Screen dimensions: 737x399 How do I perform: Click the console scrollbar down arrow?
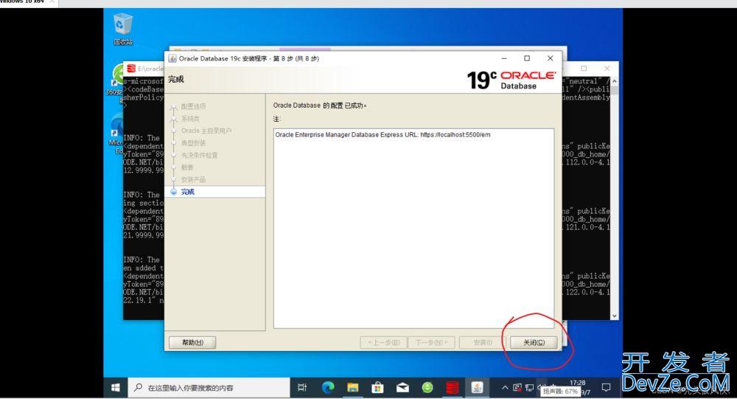[x=615, y=316]
